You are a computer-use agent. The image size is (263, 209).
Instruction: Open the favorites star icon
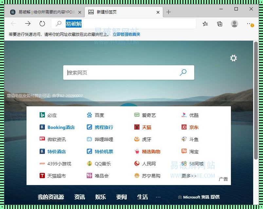click(205, 24)
